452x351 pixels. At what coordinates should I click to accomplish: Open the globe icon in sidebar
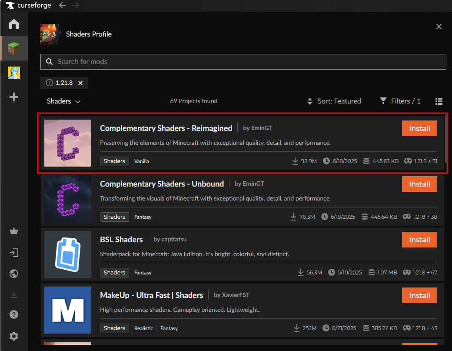point(14,274)
